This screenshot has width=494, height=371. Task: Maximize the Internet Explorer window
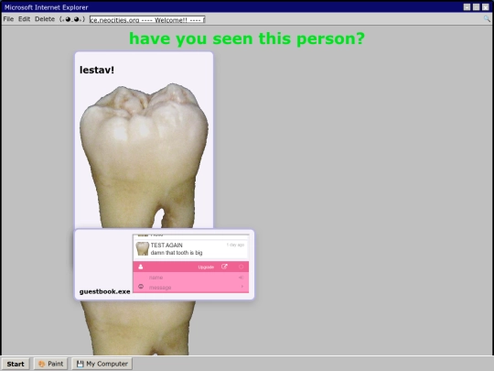[x=476, y=7]
